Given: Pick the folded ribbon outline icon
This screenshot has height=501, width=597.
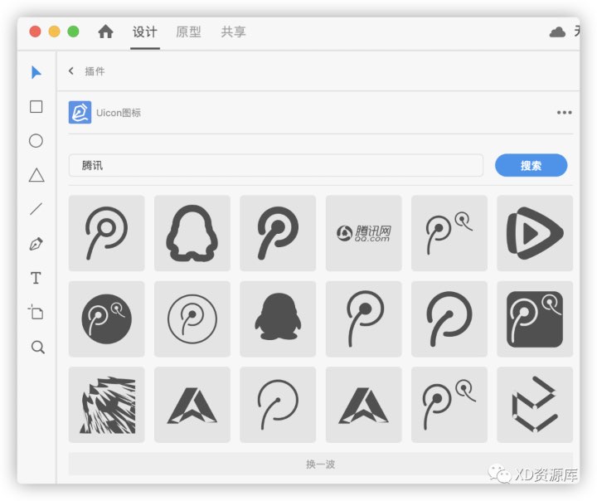Looking at the screenshot, I should point(535,405).
